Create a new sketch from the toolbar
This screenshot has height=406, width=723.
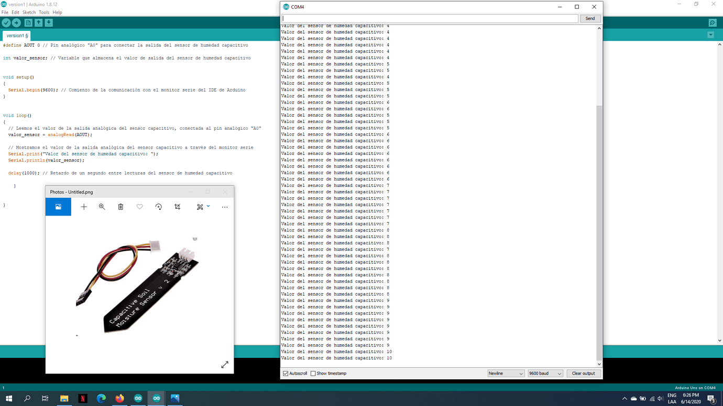[29, 22]
